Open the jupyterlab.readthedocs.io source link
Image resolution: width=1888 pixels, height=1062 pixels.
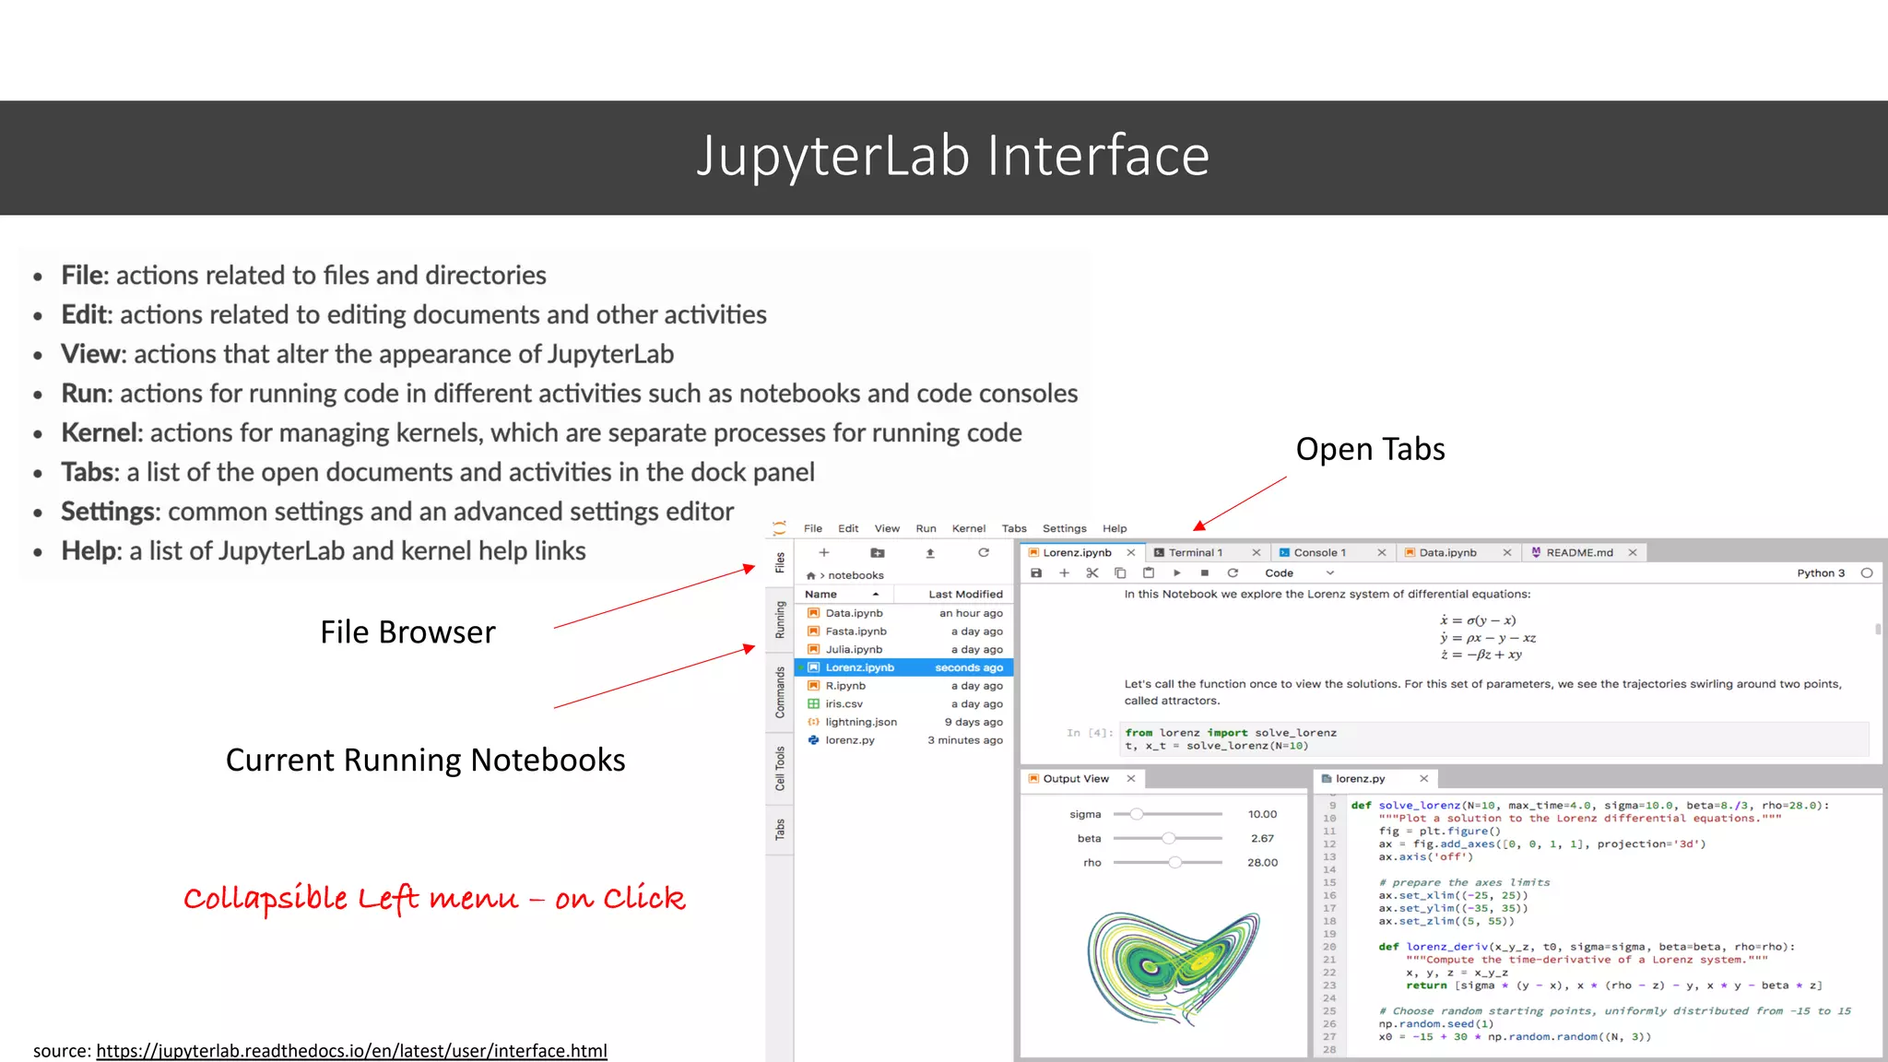[x=351, y=1051]
